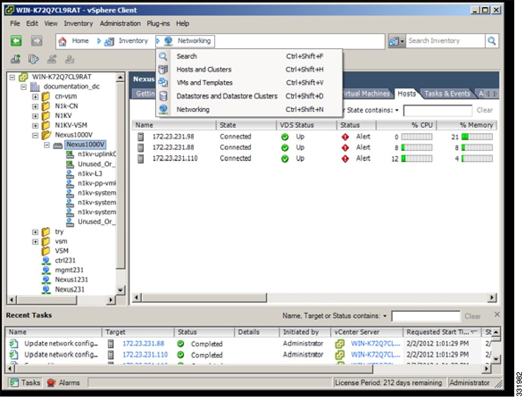Click the Alarms button in the status bar

click(63, 383)
